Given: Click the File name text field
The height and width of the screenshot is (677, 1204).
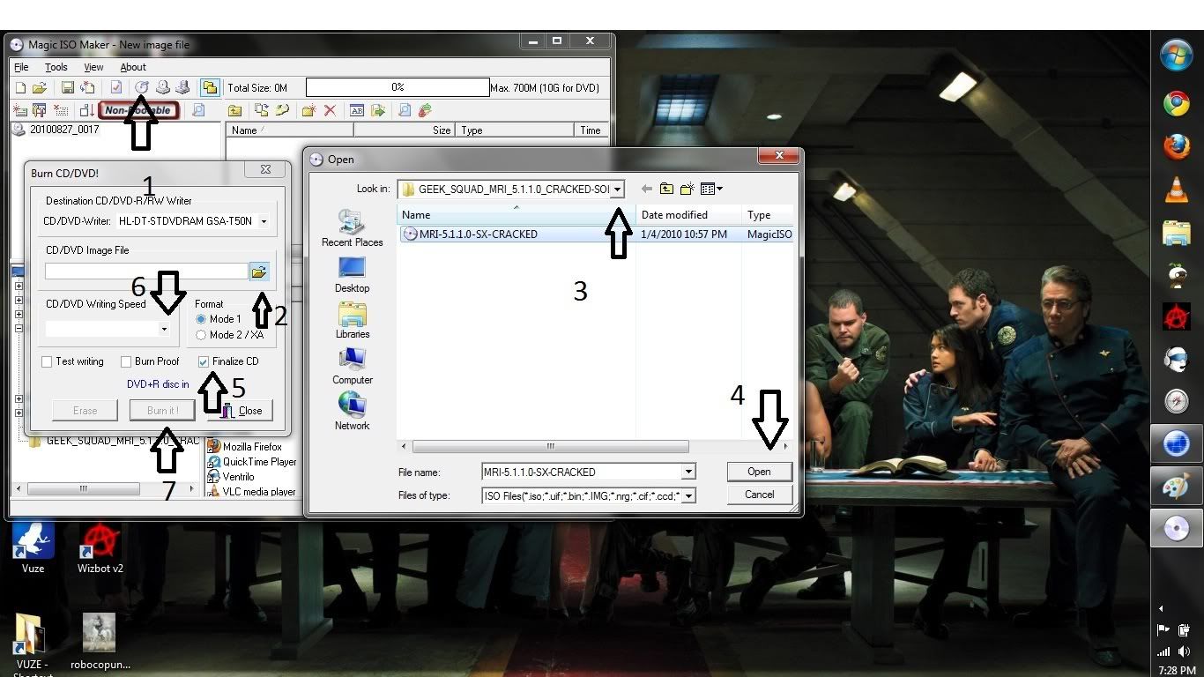Looking at the screenshot, I should [x=581, y=472].
